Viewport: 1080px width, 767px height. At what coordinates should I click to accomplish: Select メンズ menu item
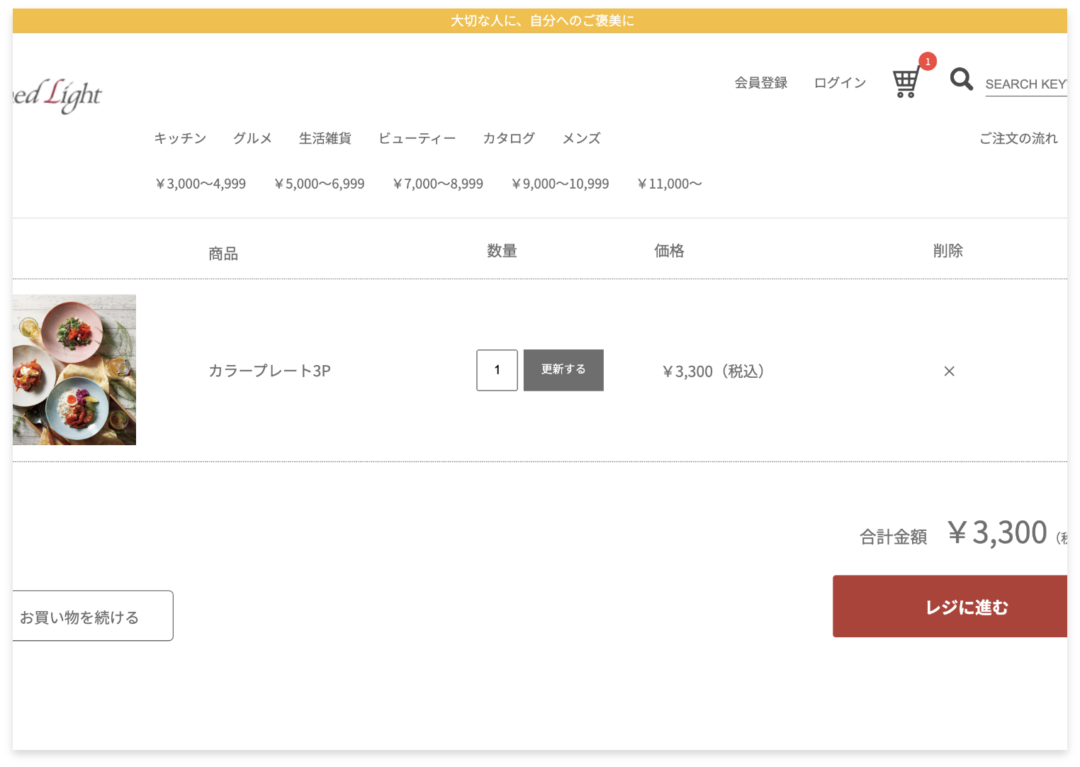(581, 138)
